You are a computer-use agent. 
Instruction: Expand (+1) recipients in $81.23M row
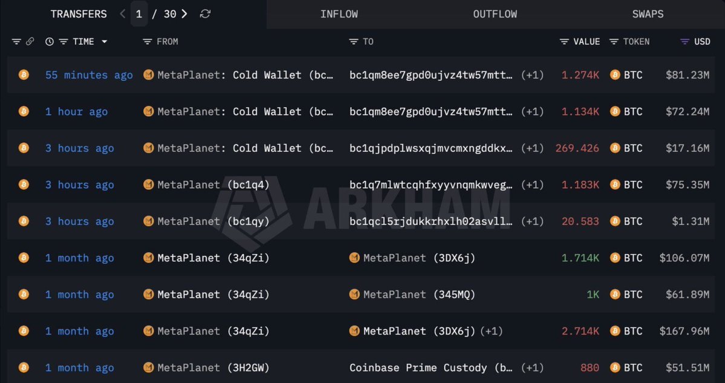pyautogui.click(x=532, y=75)
